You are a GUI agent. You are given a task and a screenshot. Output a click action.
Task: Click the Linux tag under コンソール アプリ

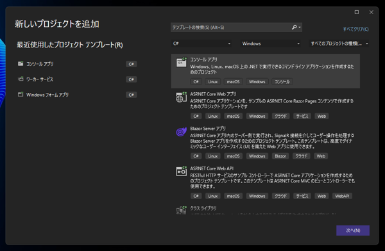coord(213,81)
